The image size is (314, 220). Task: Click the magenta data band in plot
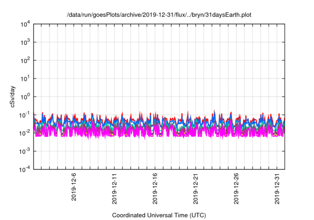point(147,133)
